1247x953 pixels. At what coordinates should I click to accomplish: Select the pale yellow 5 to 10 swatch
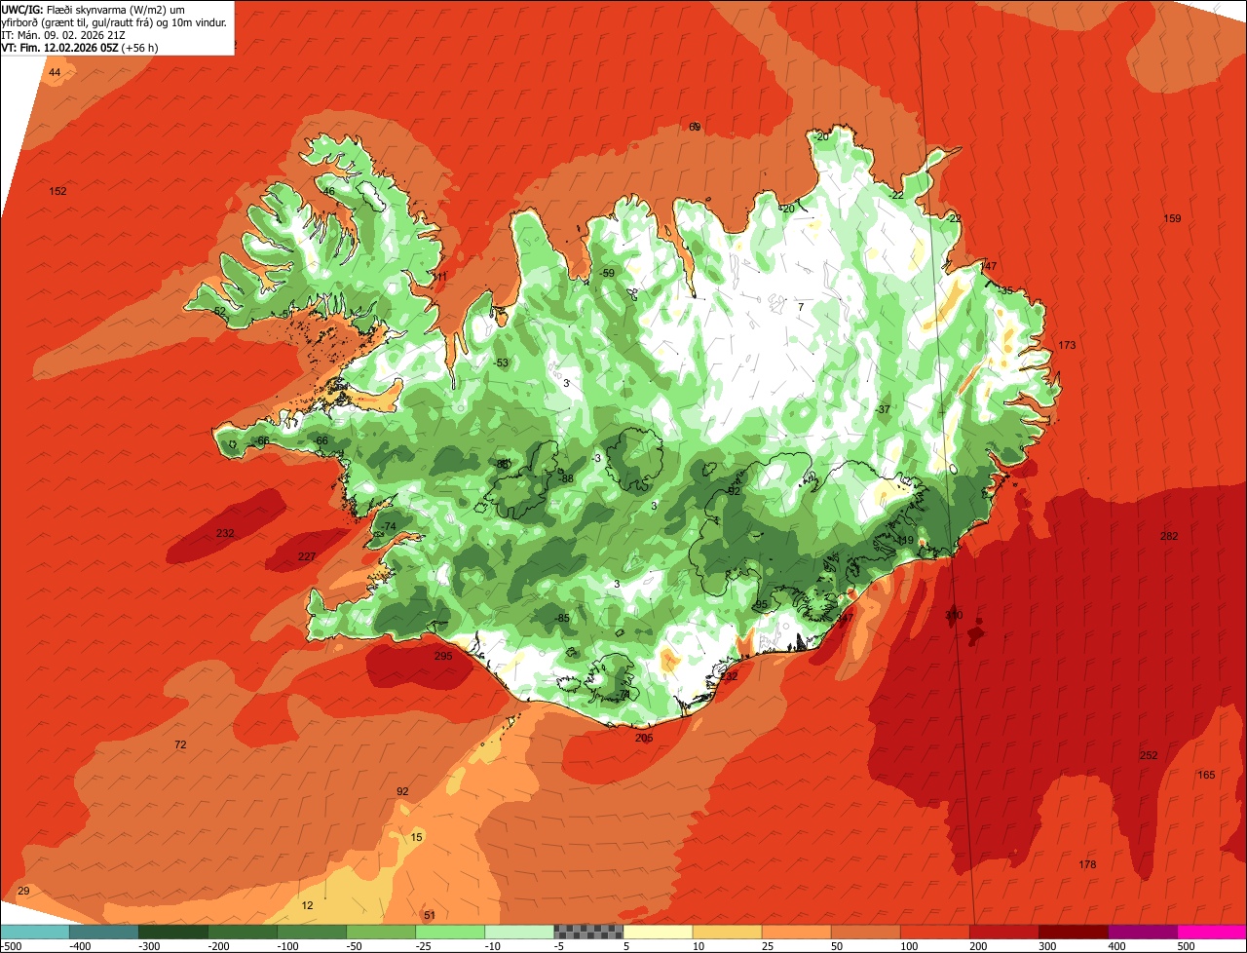pos(658,933)
